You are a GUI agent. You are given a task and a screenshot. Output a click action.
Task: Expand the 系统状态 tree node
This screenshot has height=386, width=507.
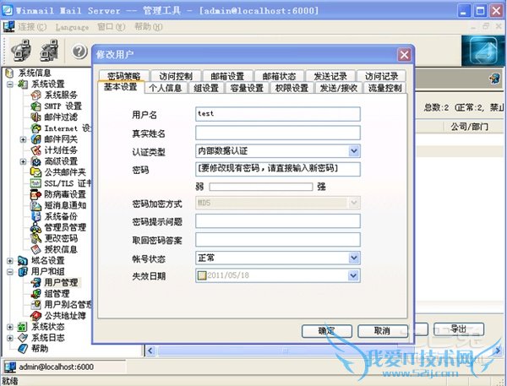click(x=10, y=327)
